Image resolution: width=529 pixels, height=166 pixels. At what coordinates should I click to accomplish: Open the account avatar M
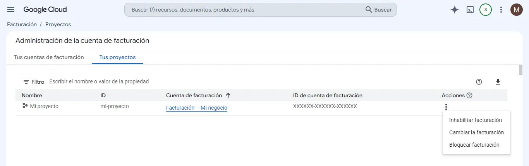(517, 10)
